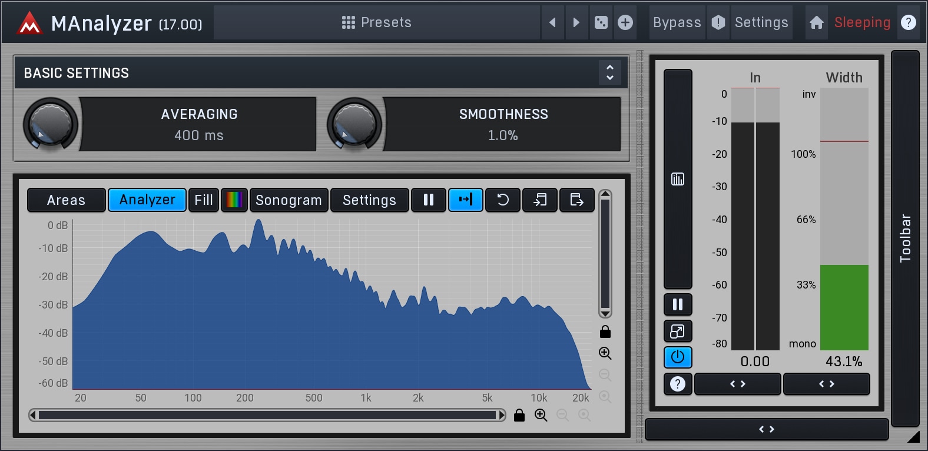The image size is (928, 451).
Task: Expand the Basic Settings panel arrows
Action: [610, 72]
